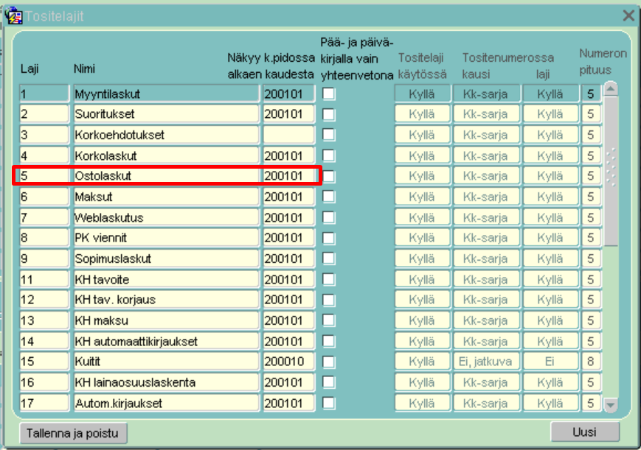Viewport: 641px width, 450px height.
Task: Click the Autom.kirjaukset name field
Action: [167, 403]
